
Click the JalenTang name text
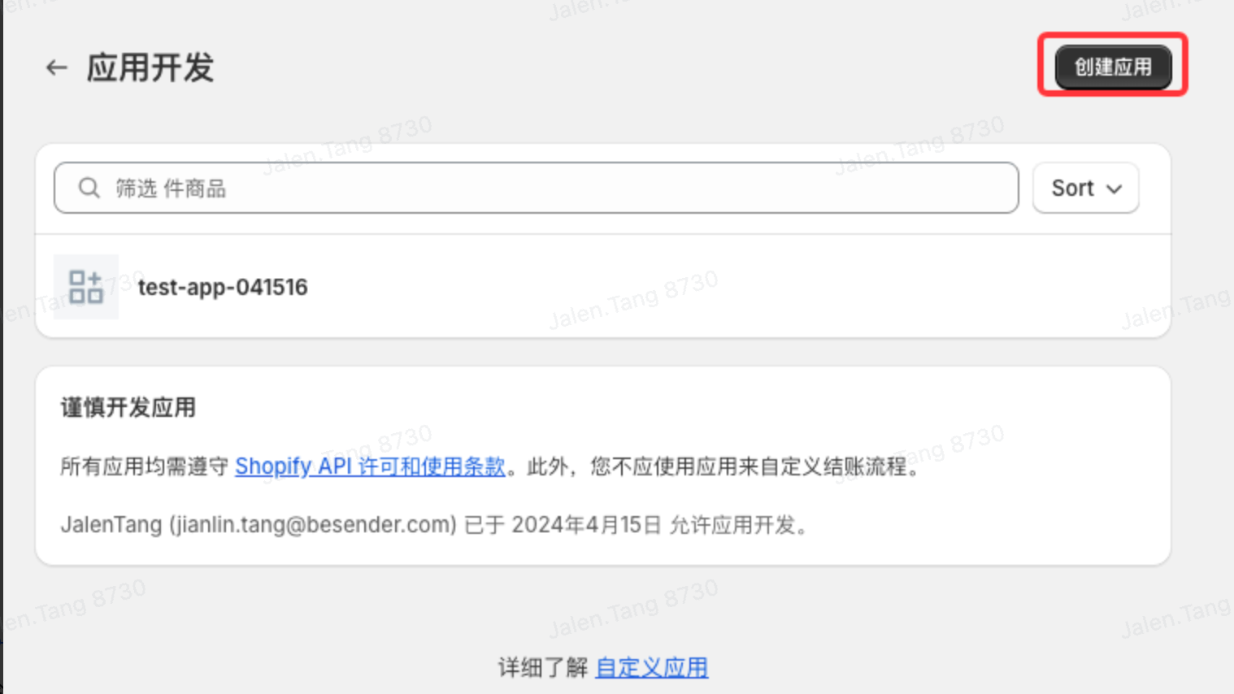[111, 525]
